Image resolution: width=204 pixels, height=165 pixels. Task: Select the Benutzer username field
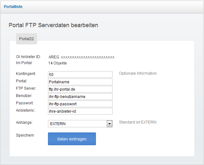pyautogui.click(x=80, y=96)
